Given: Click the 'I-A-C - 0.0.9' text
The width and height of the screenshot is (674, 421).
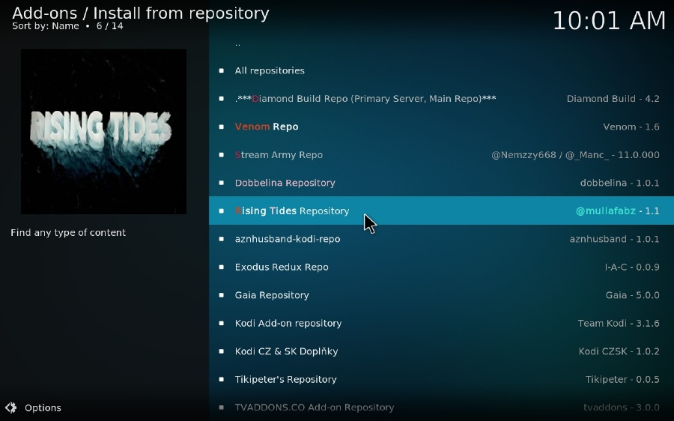Looking at the screenshot, I should [x=632, y=267].
